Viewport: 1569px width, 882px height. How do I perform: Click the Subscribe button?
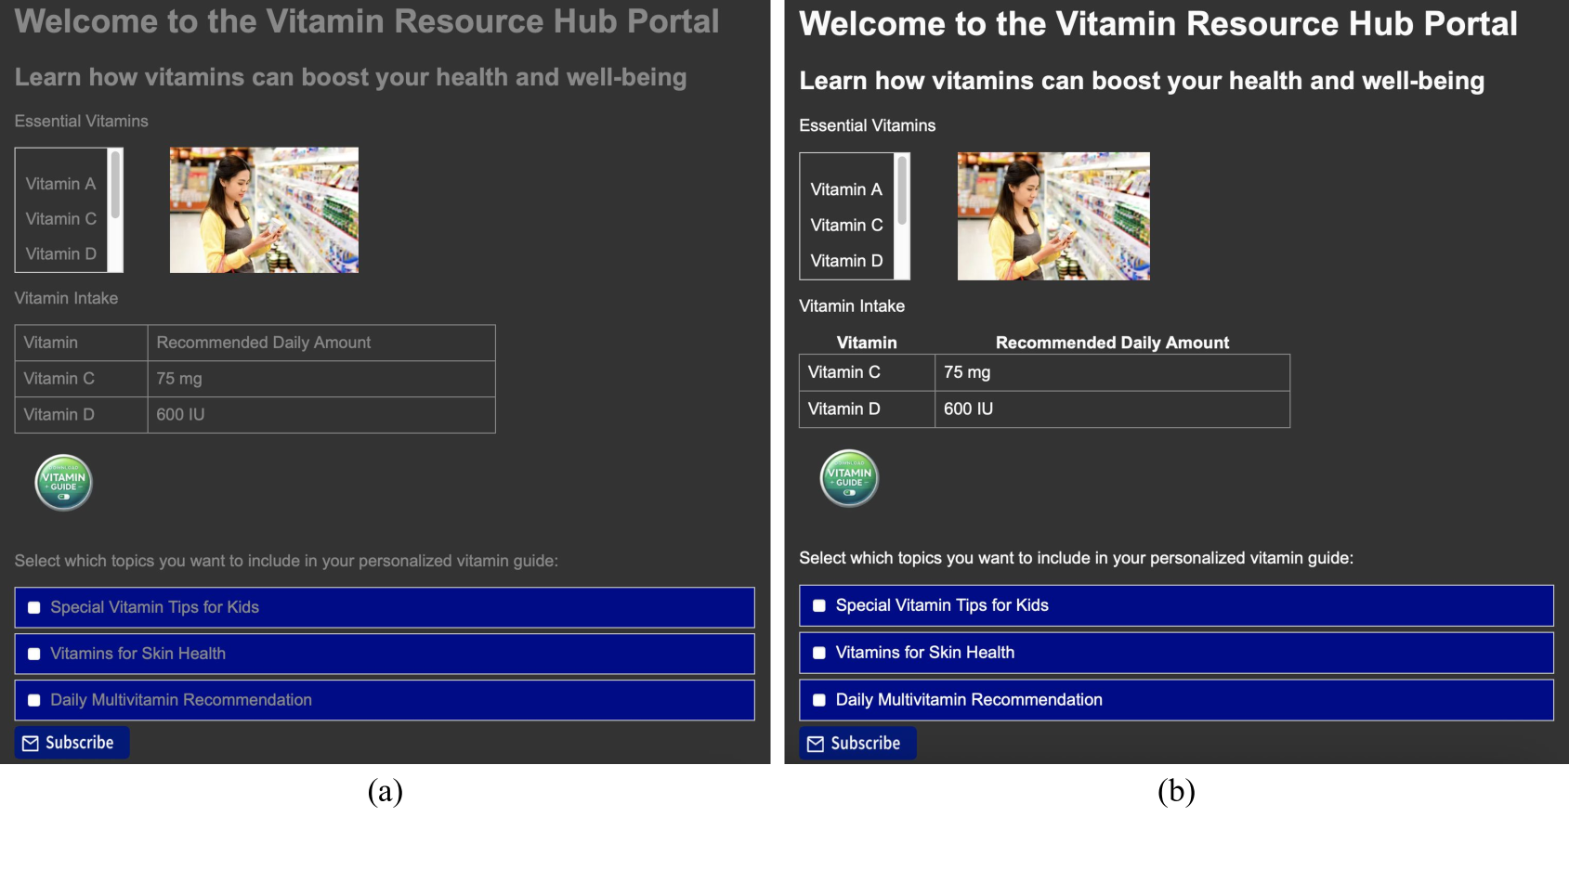[72, 742]
